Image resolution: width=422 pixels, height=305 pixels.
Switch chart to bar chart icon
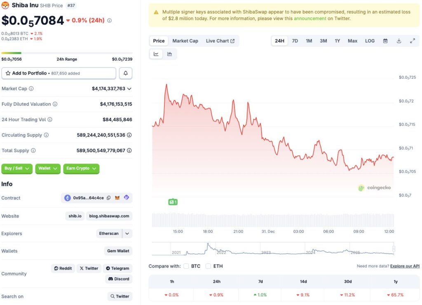pyautogui.click(x=169, y=54)
